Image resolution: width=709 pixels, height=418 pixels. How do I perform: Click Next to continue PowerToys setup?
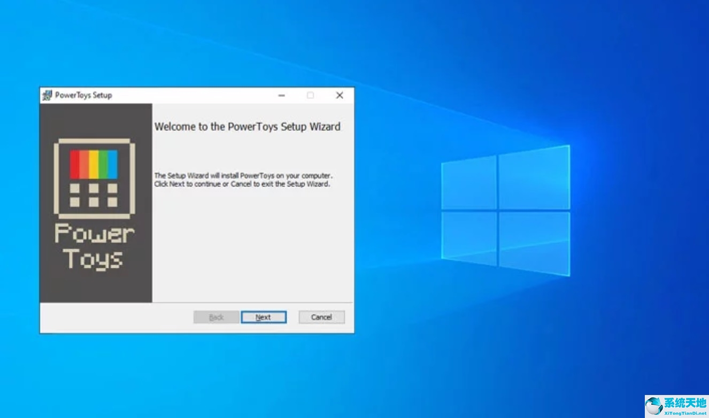pyautogui.click(x=264, y=317)
